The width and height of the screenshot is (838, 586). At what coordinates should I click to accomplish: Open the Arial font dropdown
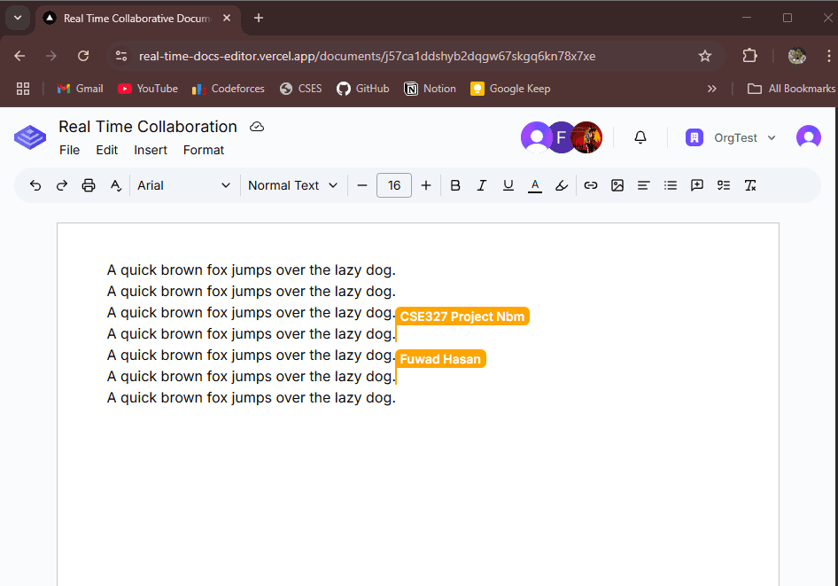click(183, 185)
